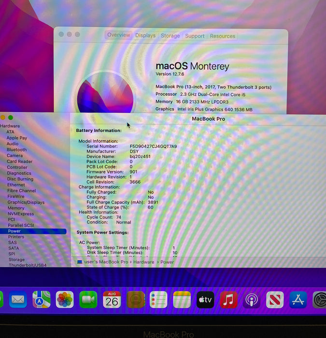Open Photos from the Dock

point(65,299)
